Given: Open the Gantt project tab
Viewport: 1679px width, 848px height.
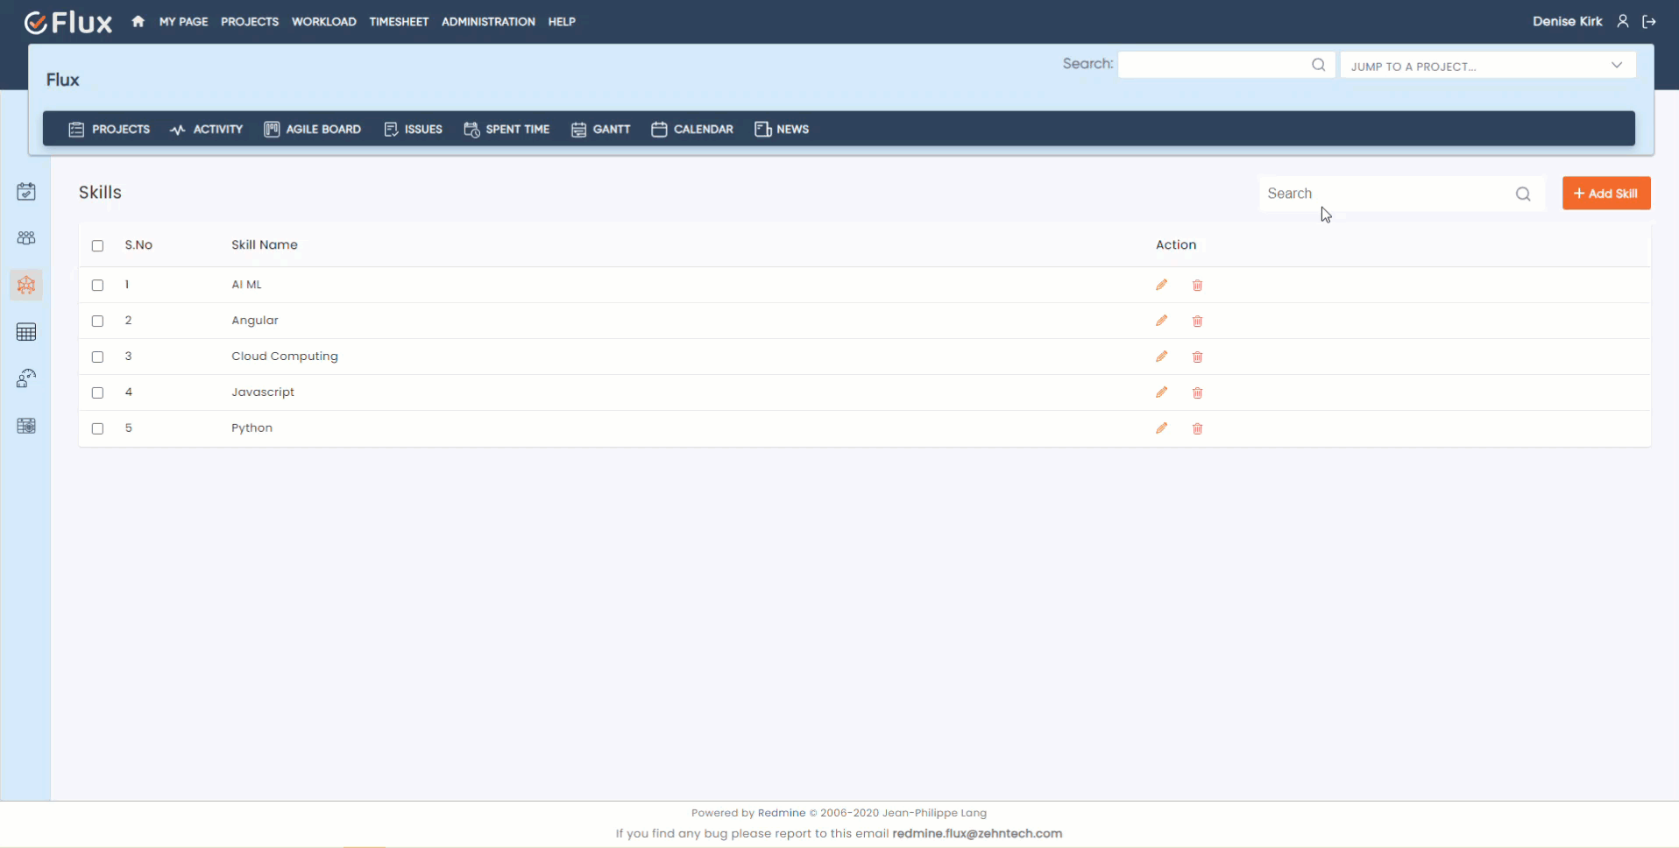Looking at the screenshot, I should point(601,130).
